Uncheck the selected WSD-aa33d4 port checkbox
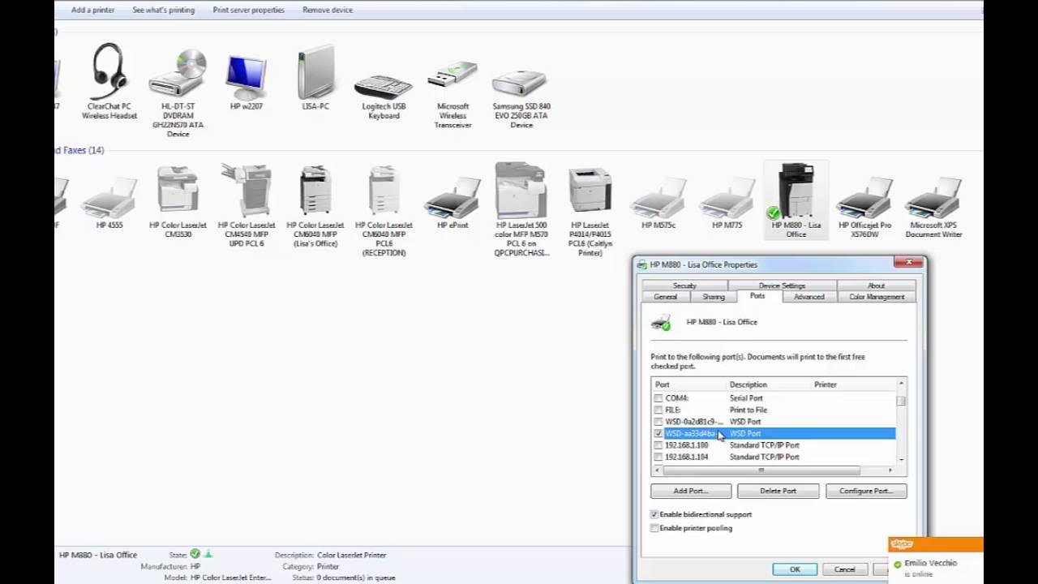 (x=658, y=434)
